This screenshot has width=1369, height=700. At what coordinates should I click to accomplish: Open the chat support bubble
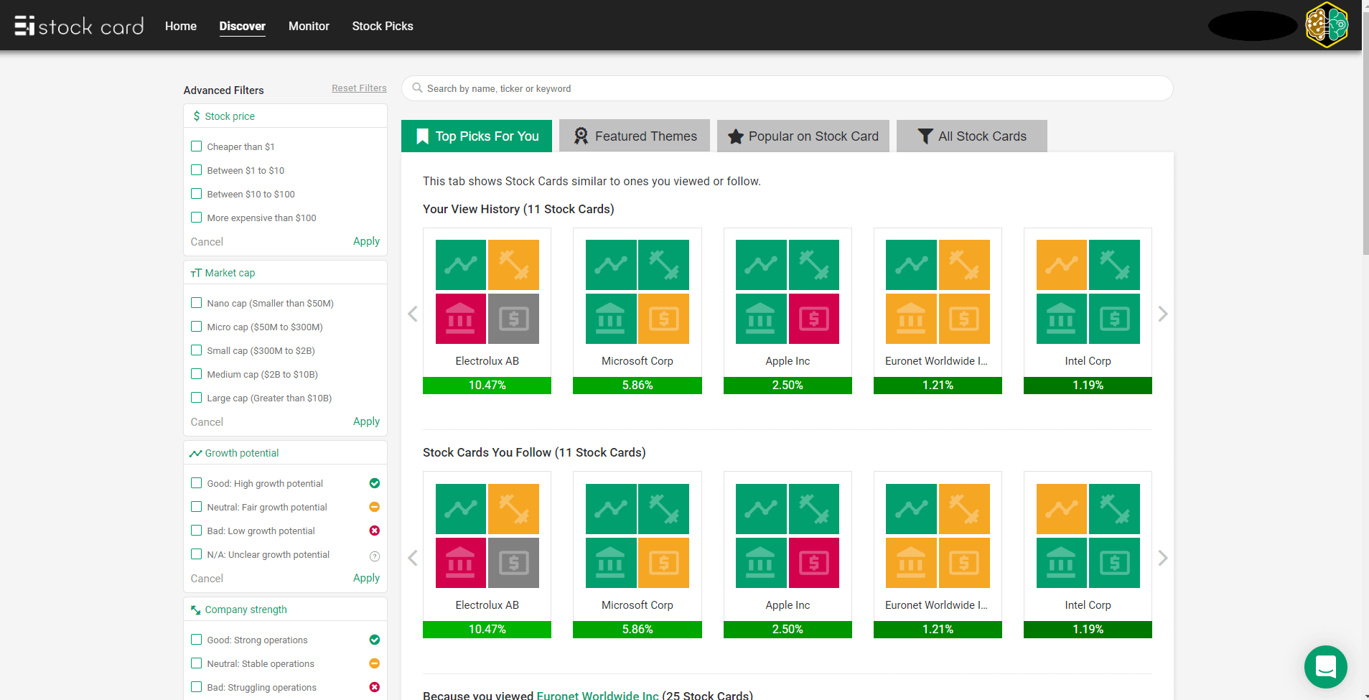(x=1325, y=667)
